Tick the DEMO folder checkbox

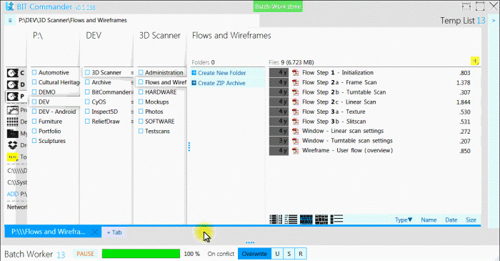click(34, 92)
